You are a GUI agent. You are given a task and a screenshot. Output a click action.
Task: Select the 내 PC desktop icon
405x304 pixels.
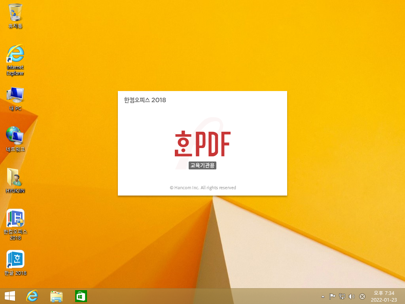coord(15,99)
